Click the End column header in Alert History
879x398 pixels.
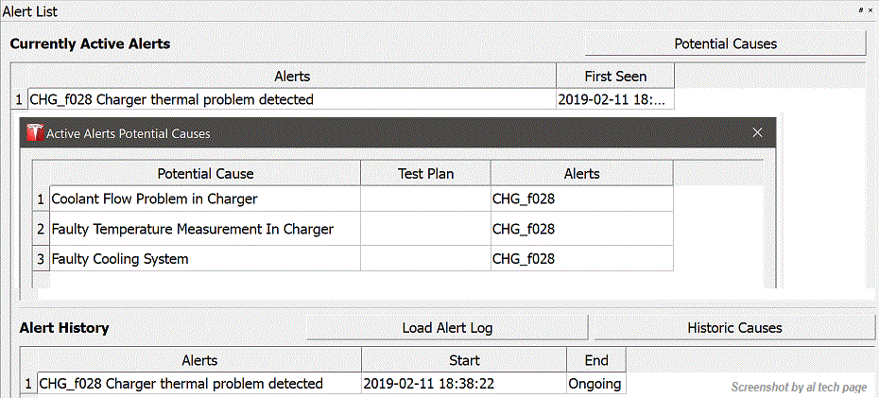tap(595, 360)
